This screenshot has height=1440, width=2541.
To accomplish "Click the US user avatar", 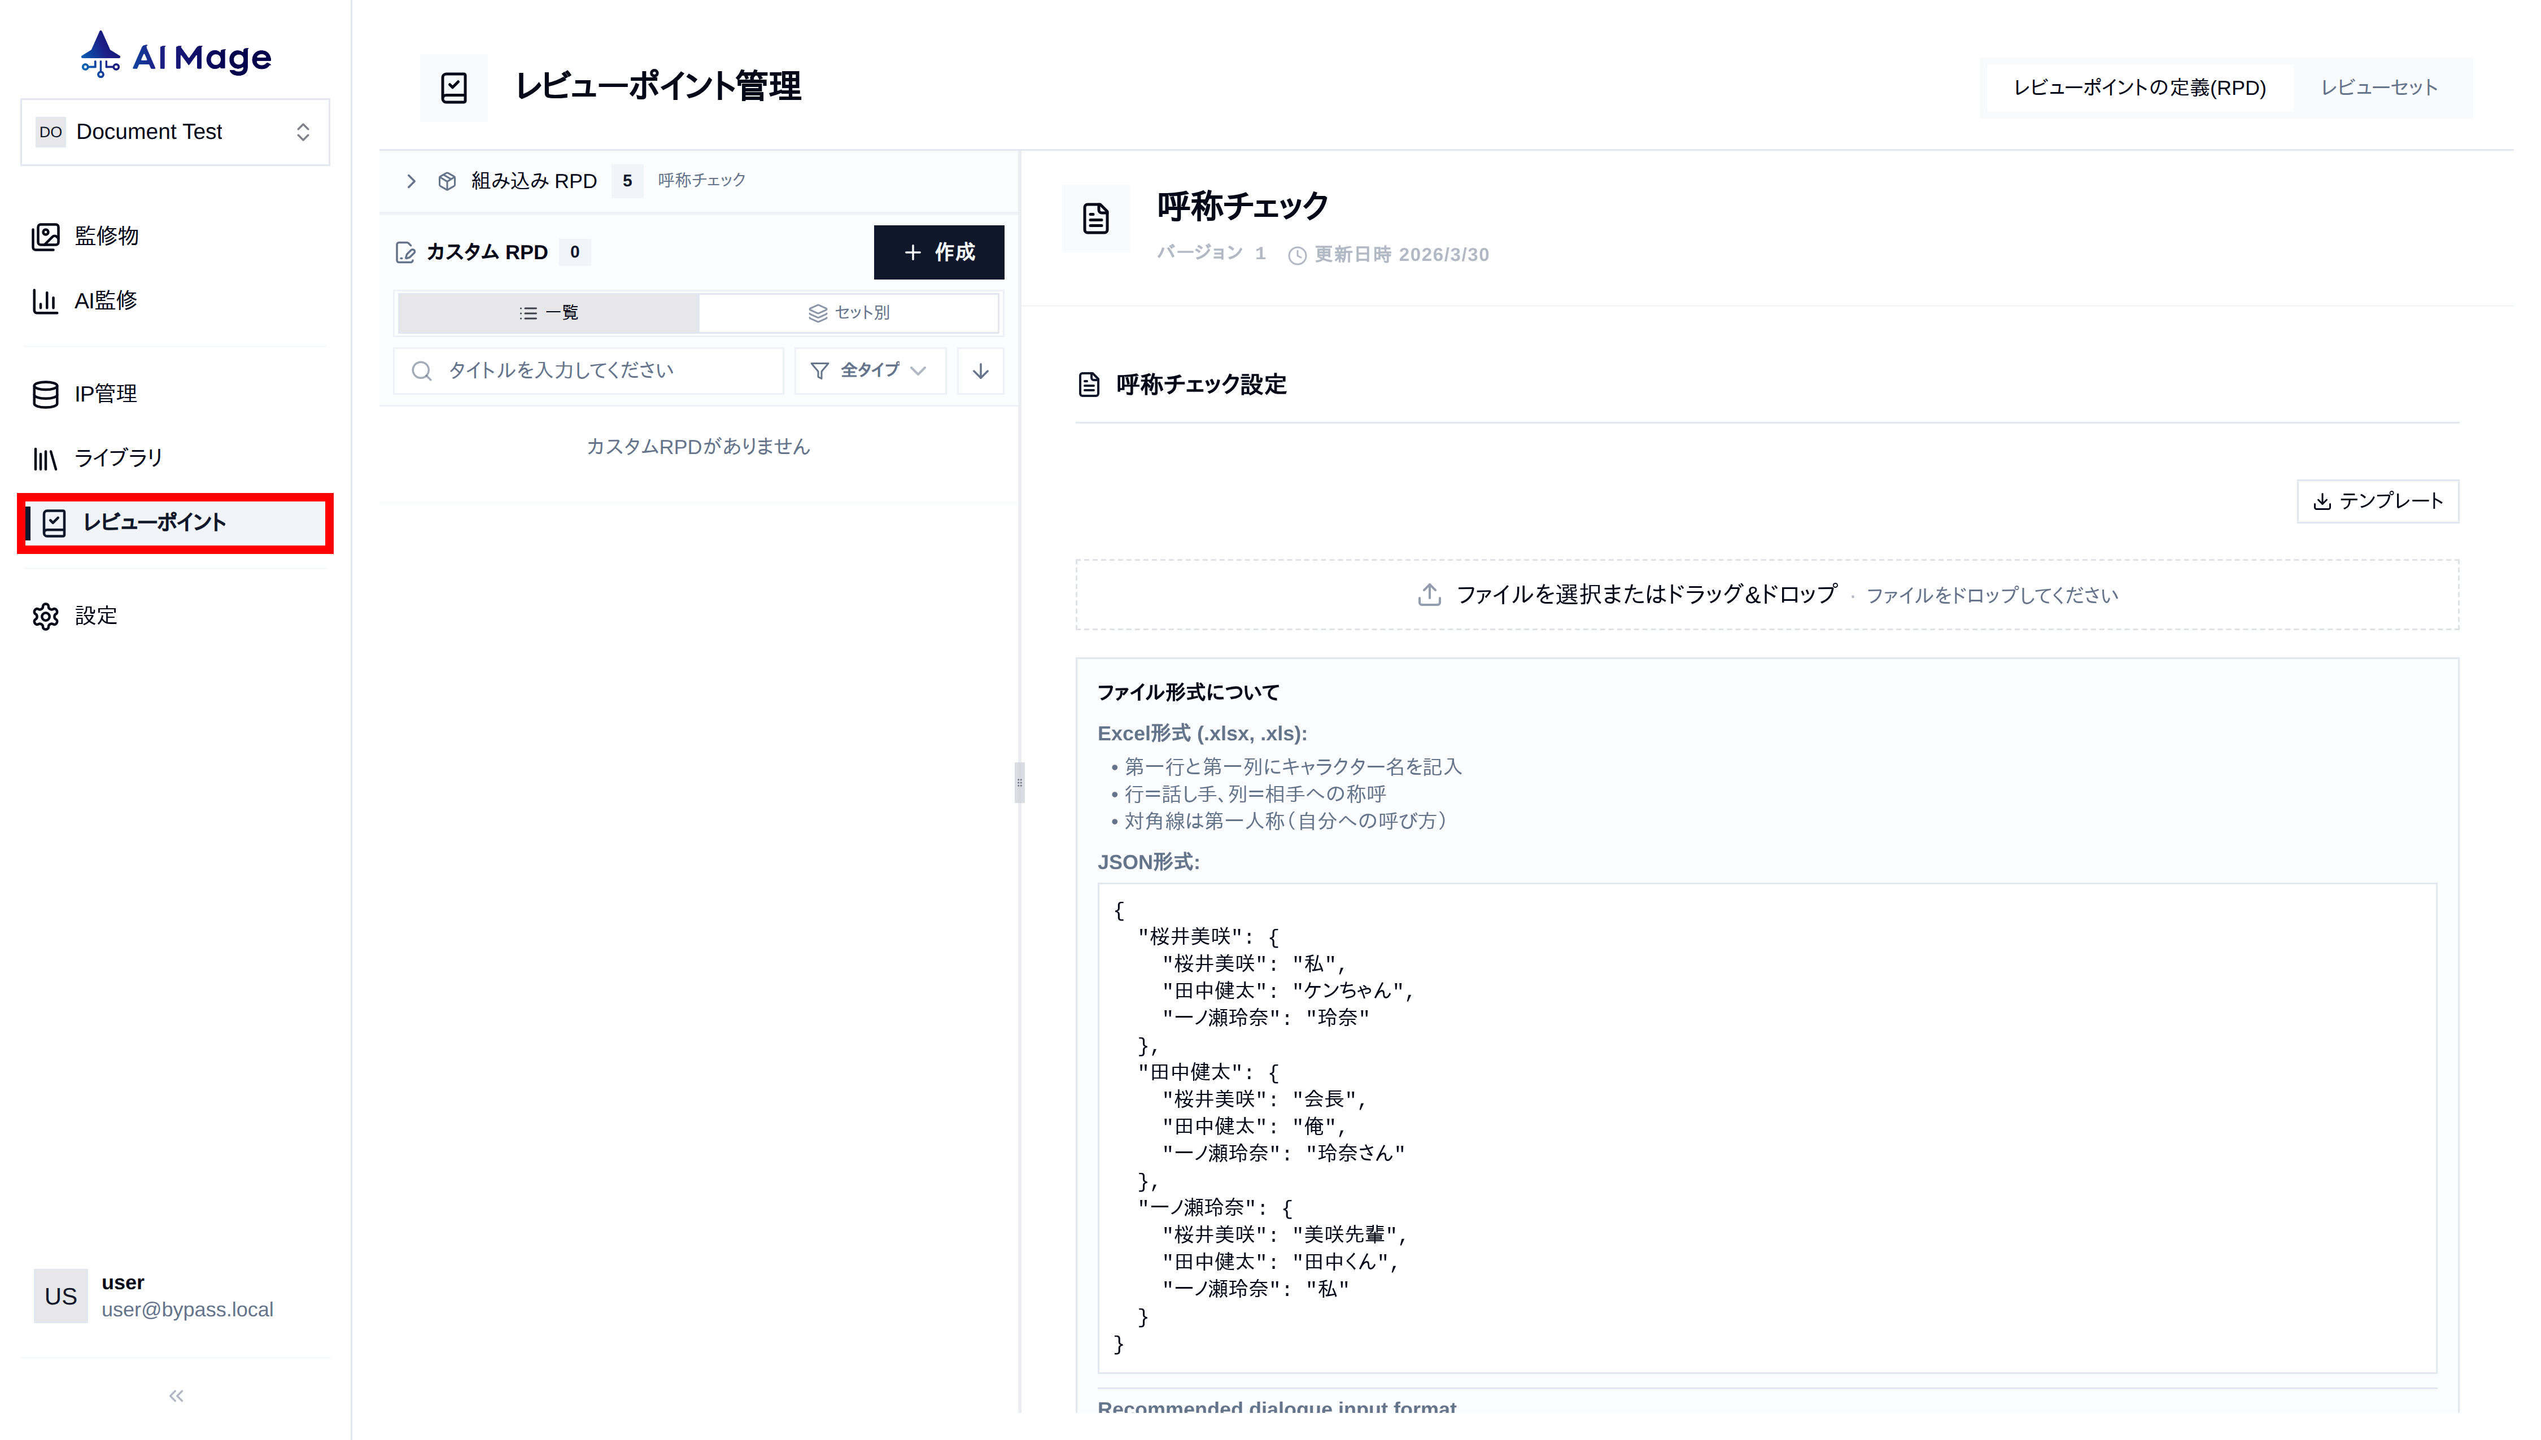I will pyautogui.click(x=60, y=1295).
